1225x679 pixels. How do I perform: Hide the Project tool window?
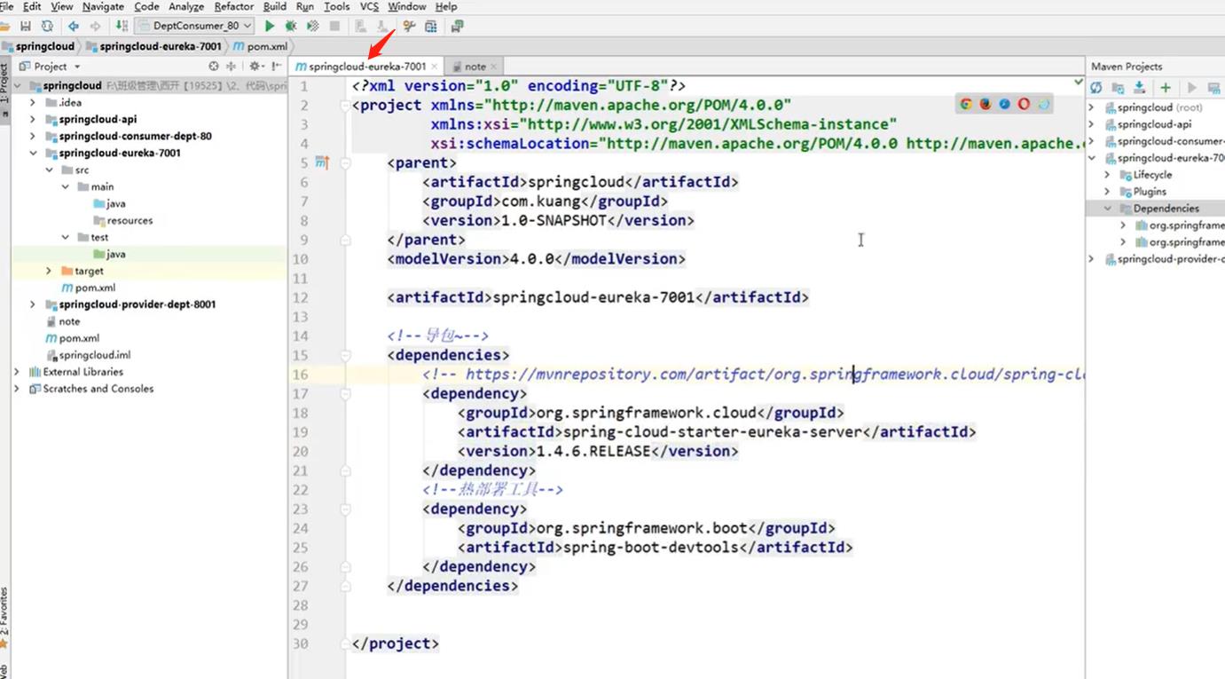(x=277, y=67)
